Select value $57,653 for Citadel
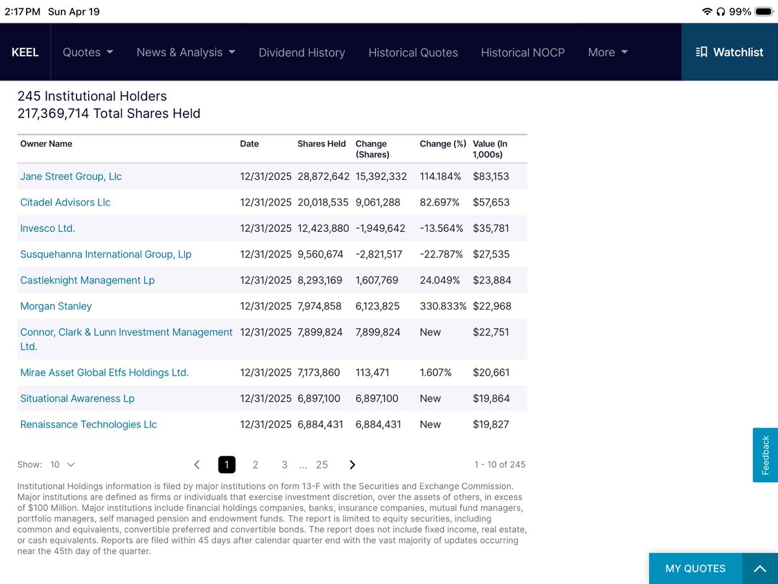The width and height of the screenshot is (778, 584). [x=492, y=202]
